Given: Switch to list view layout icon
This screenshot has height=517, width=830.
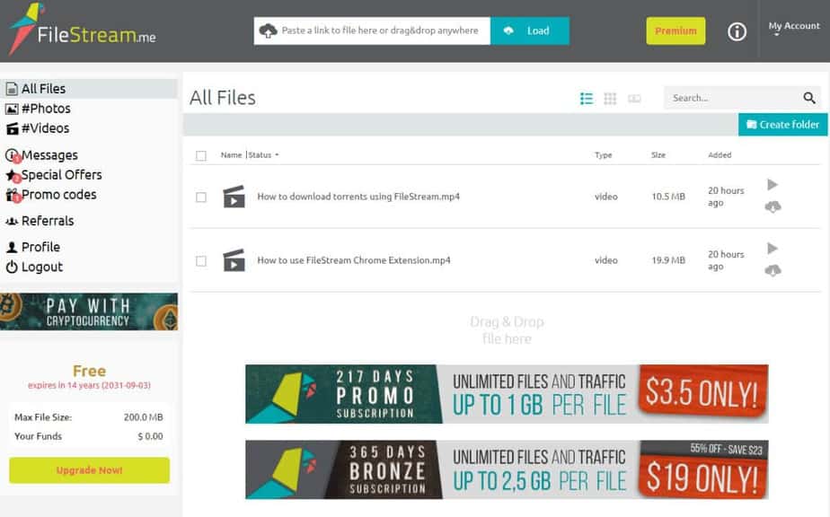Looking at the screenshot, I should pyautogui.click(x=586, y=99).
